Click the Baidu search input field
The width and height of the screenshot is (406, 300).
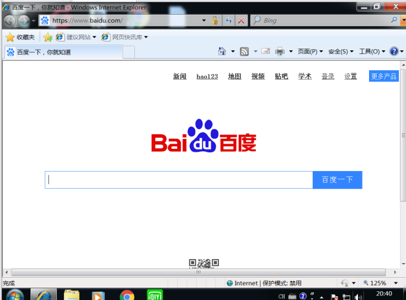coord(179,180)
